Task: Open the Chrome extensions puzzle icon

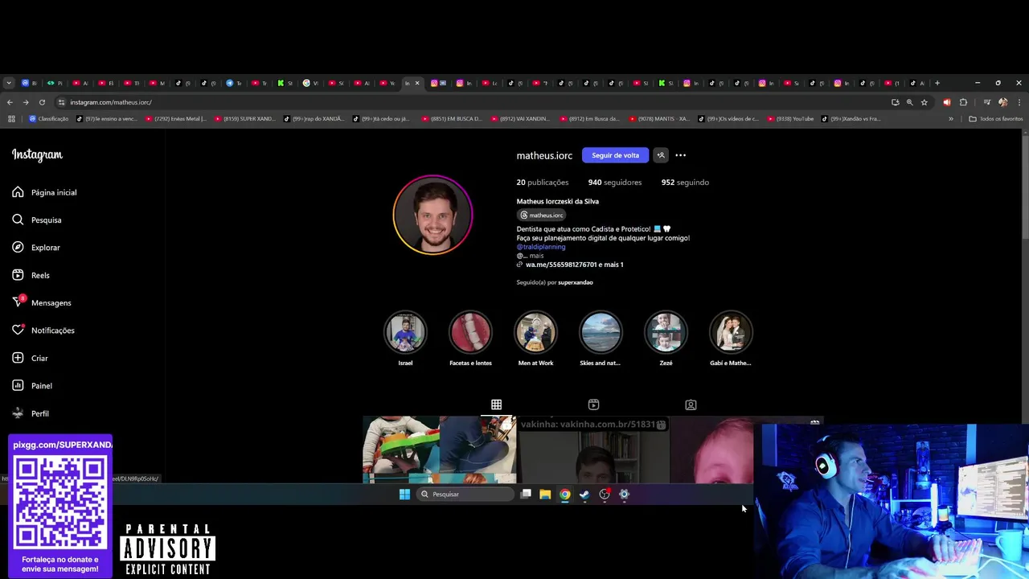Action: [x=963, y=102]
